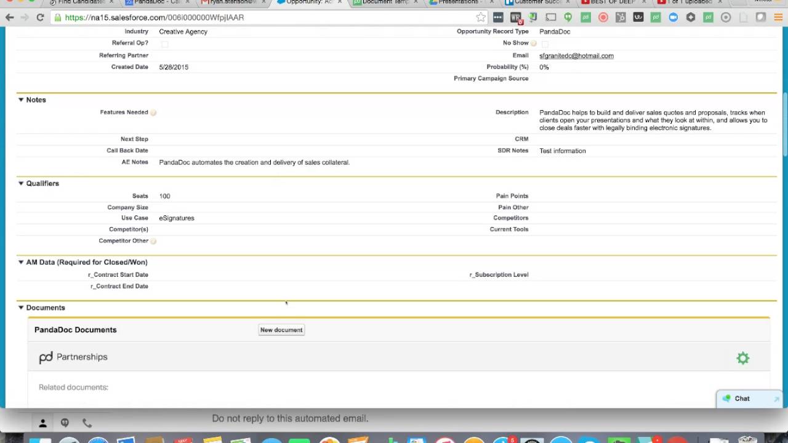The height and width of the screenshot is (443, 788).
Task: Click the green chat bubble icon
Action: pyautogui.click(x=726, y=399)
